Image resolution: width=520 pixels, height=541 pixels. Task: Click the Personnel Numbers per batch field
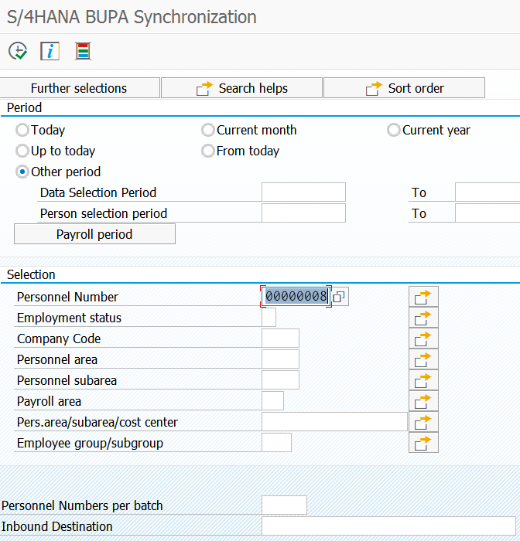[284, 505]
